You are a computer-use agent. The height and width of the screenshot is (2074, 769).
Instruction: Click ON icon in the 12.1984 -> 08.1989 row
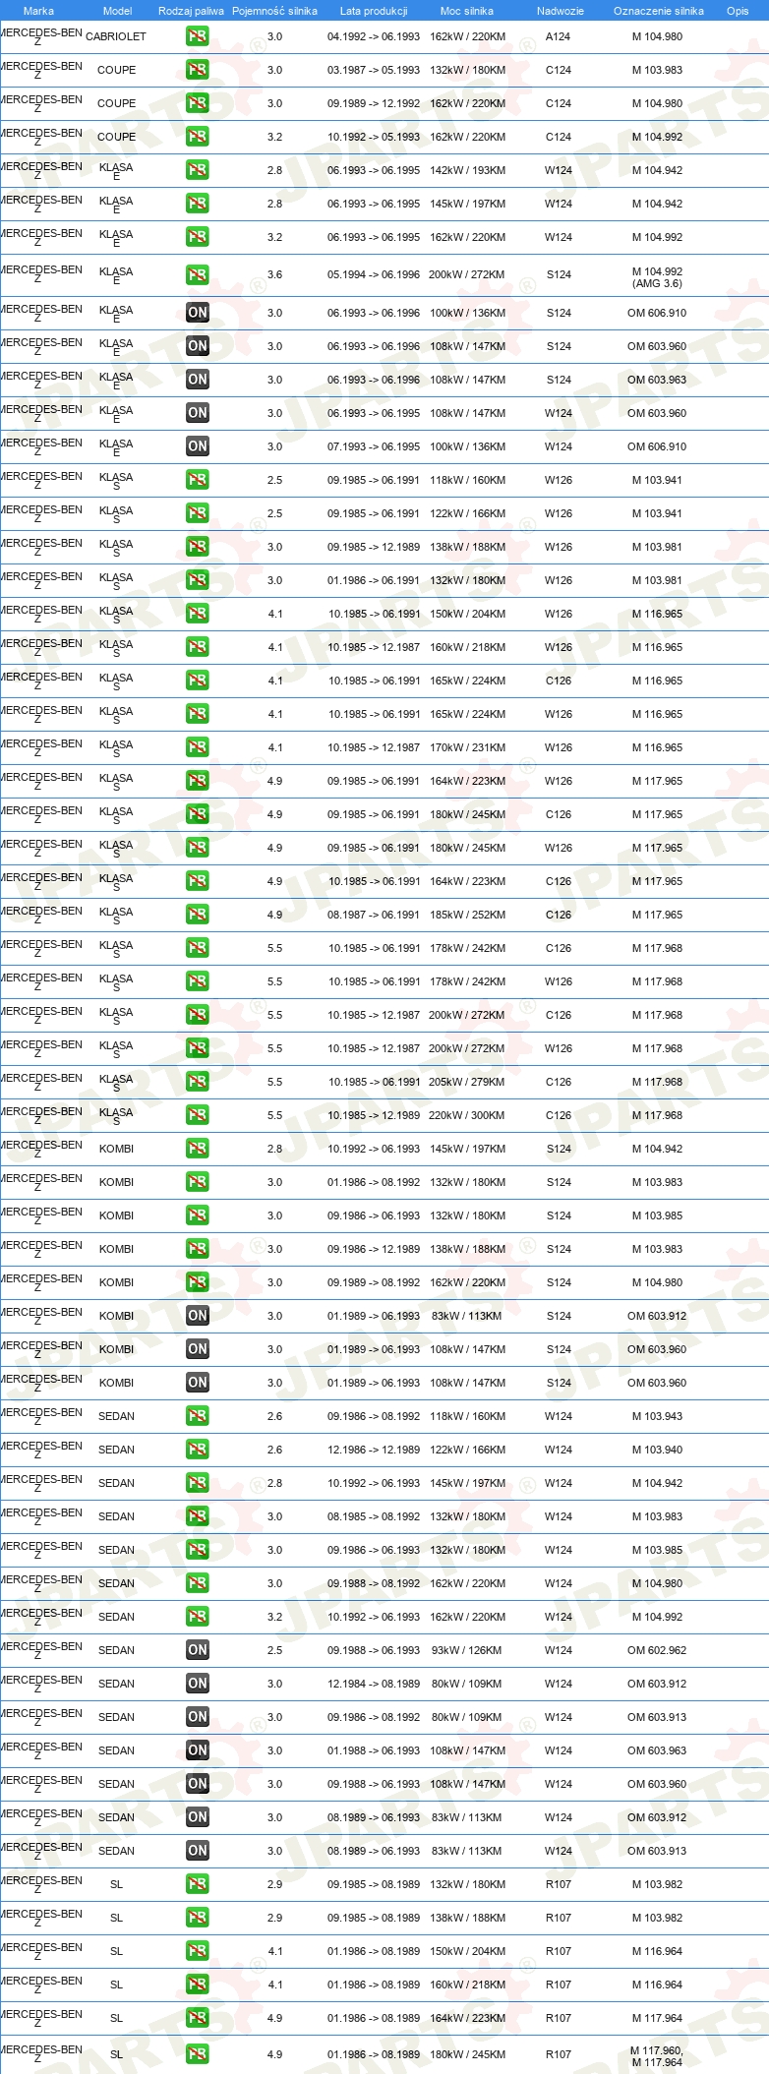coord(198,1684)
